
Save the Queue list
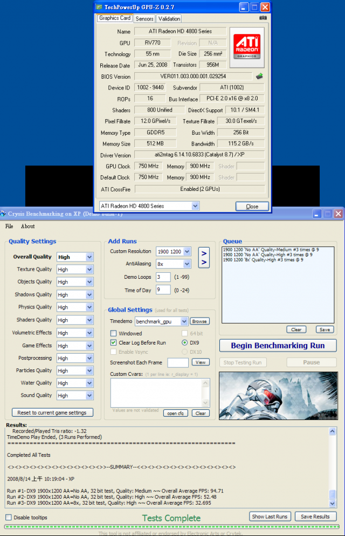325,329
